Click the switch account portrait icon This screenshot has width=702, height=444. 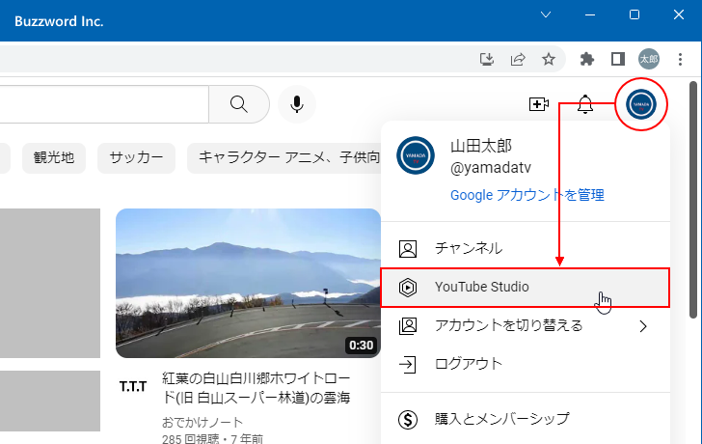point(408,326)
